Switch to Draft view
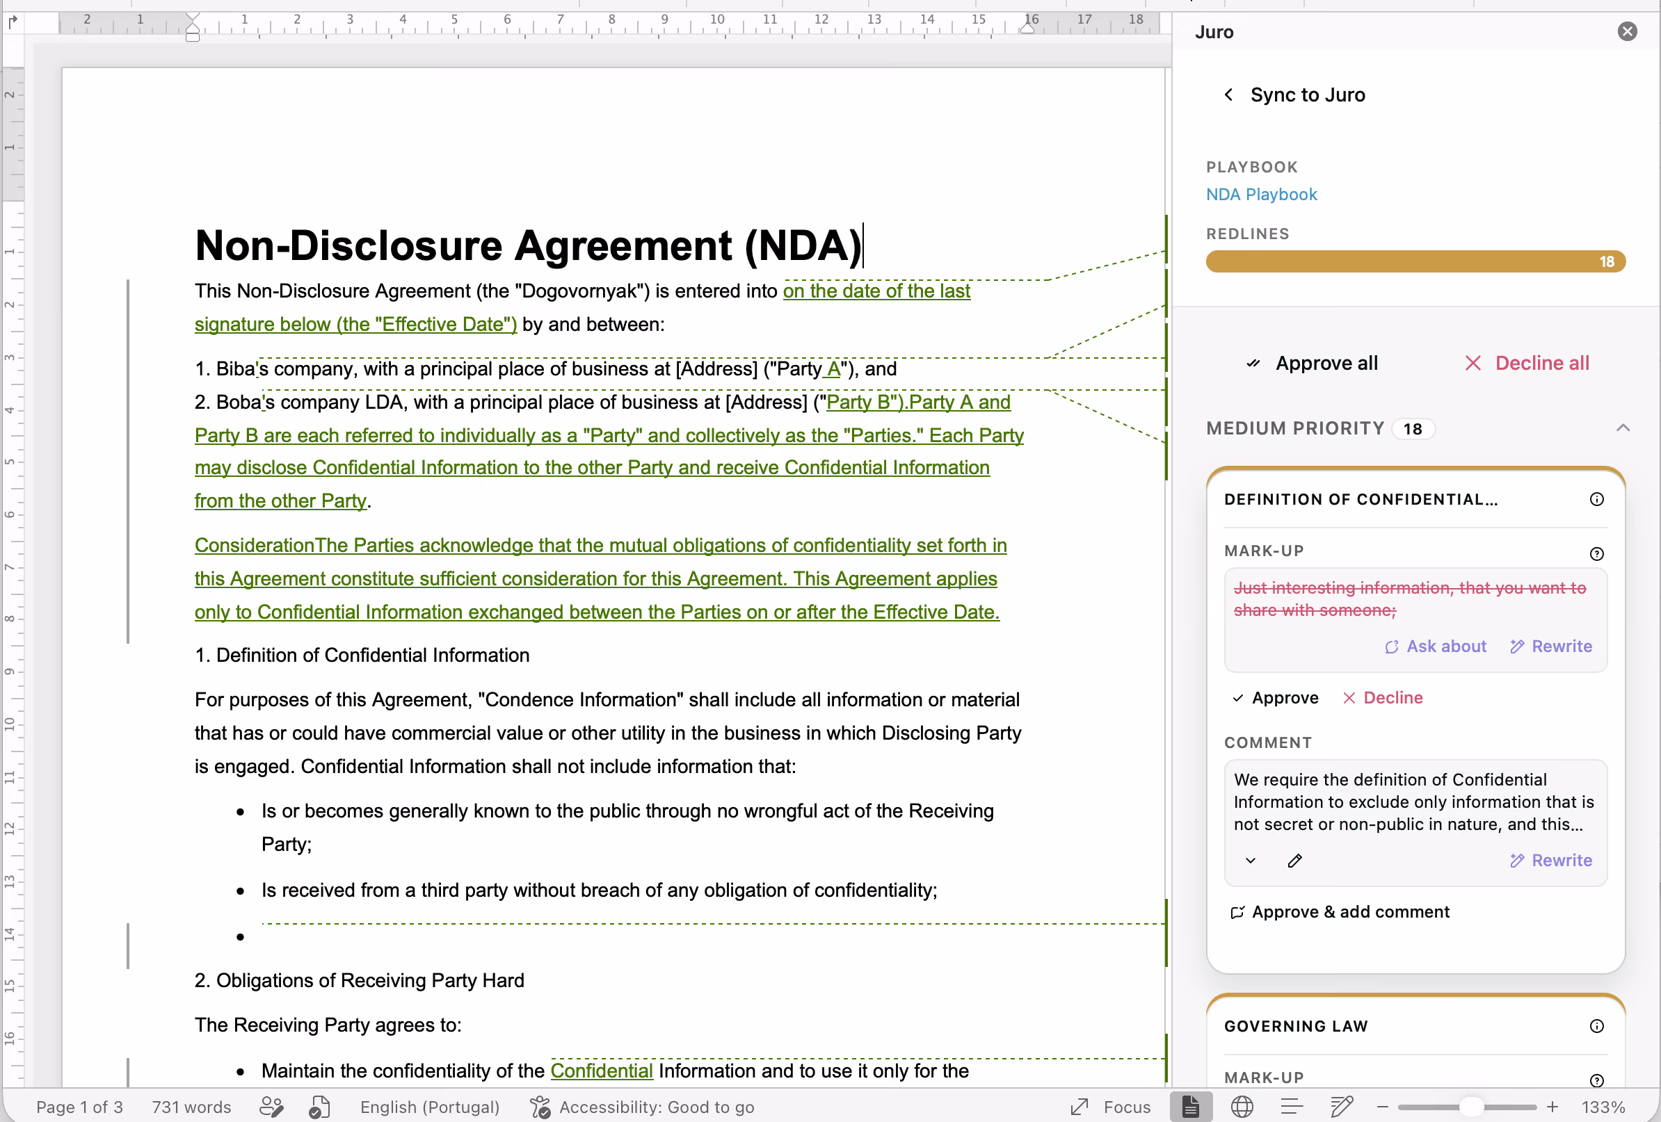The image size is (1661, 1122). click(x=1342, y=1107)
